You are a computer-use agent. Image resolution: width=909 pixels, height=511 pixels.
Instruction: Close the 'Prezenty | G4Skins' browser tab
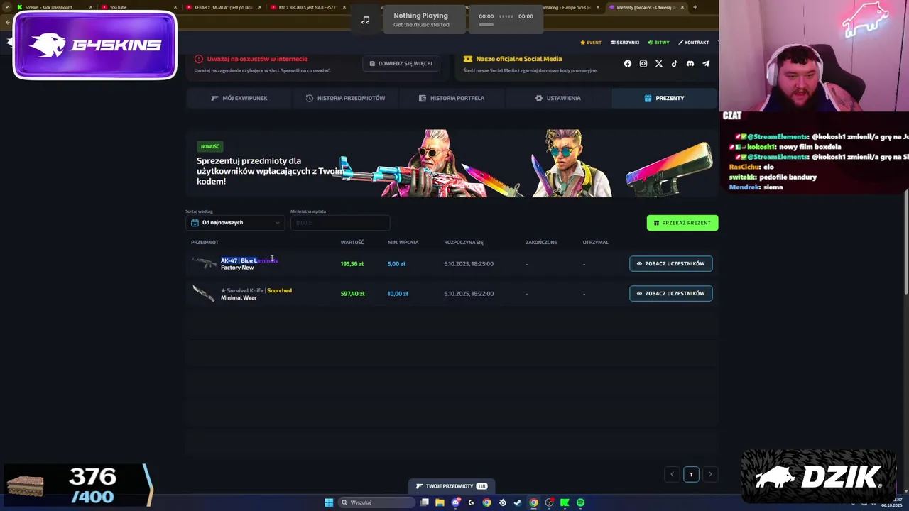tap(682, 7)
